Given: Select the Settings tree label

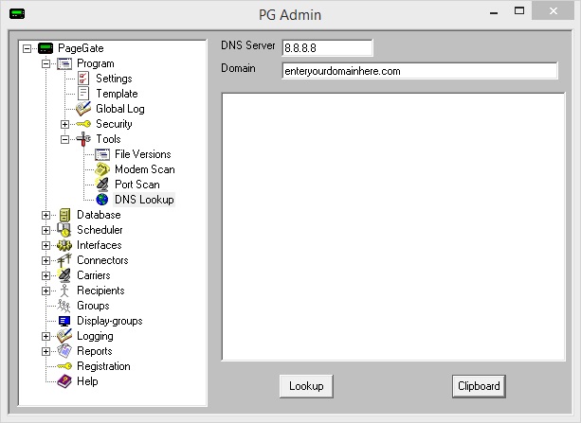Looking at the screenshot, I should tap(114, 79).
